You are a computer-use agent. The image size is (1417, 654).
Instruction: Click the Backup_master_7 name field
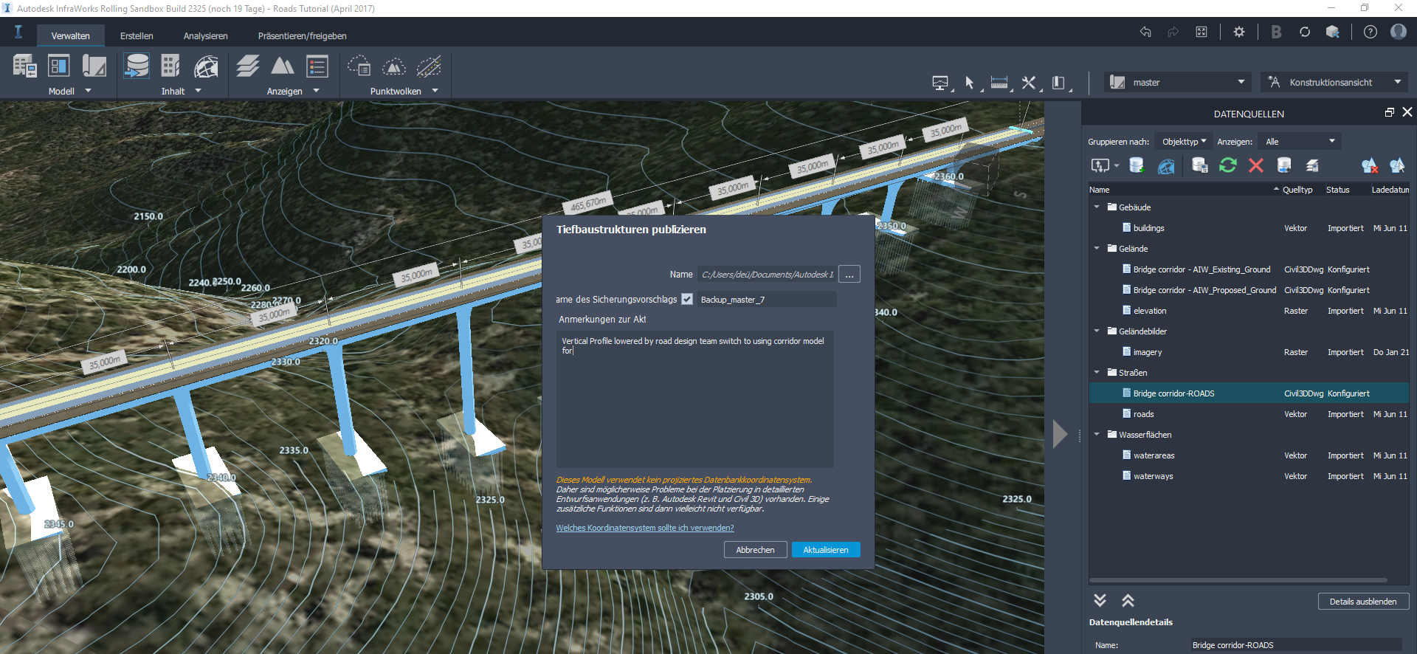tap(767, 299)
